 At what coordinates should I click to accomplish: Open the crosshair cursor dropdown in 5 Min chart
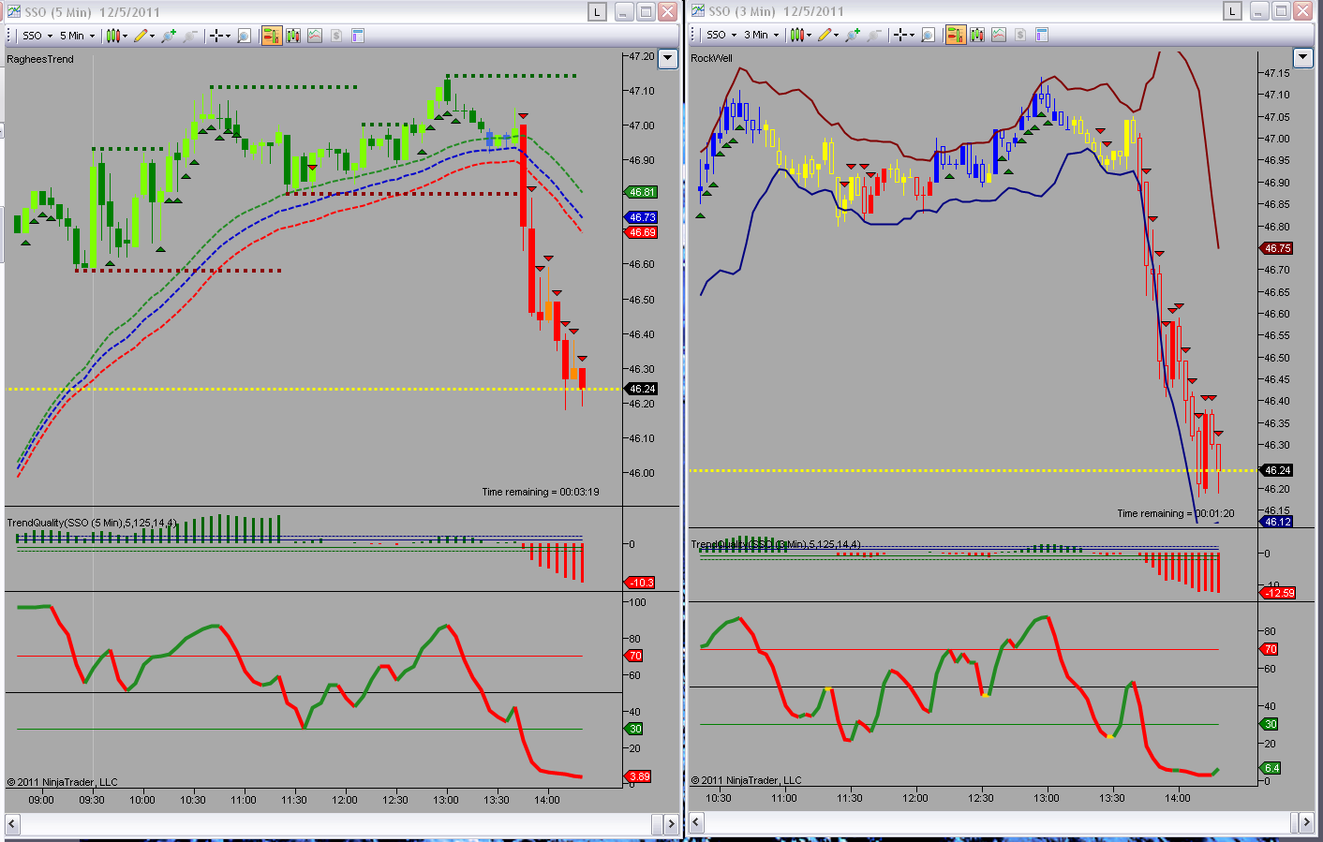[x=220, y=36]
